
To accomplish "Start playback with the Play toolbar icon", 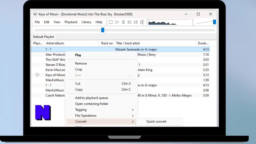I will (117, 22).
